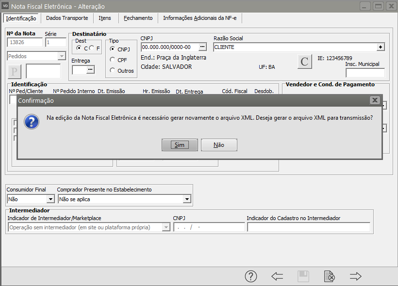Viewport: 398px width, 286px height.
Task: Confirm XML generation with Sim
Action: [x=180, y=145]
